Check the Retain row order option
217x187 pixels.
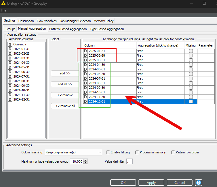click(x=173, y=152)
